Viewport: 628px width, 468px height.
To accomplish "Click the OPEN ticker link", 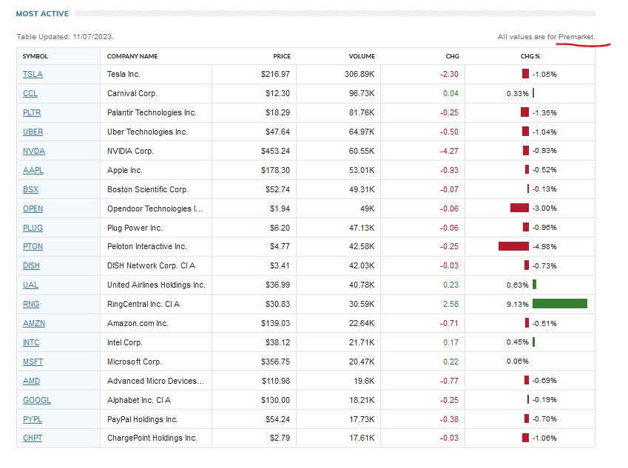I will click(33, 208).
